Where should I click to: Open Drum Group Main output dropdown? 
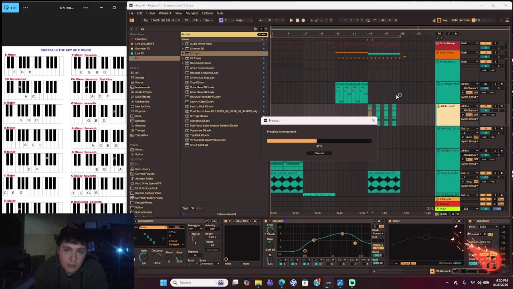470,43
